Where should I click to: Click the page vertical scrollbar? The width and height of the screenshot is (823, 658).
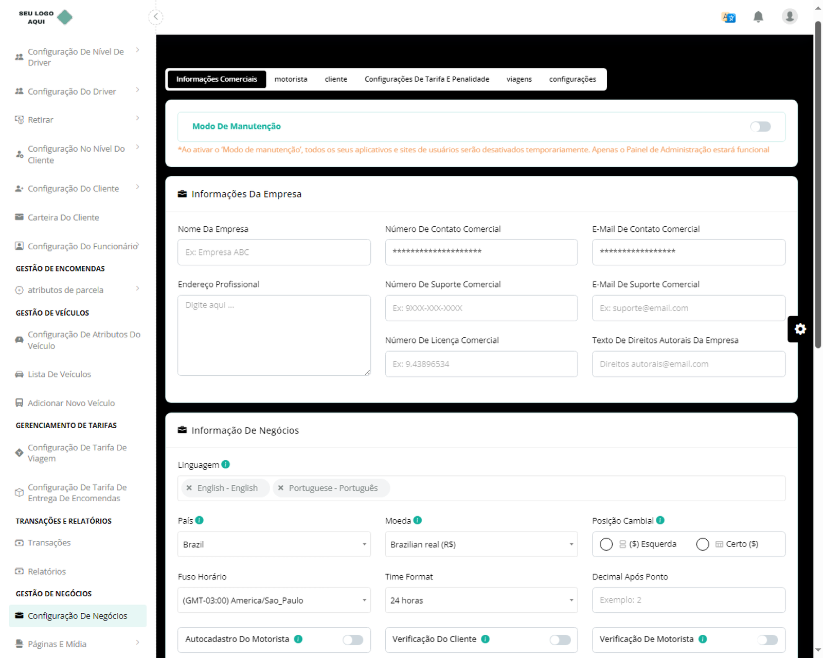point(818,185)
